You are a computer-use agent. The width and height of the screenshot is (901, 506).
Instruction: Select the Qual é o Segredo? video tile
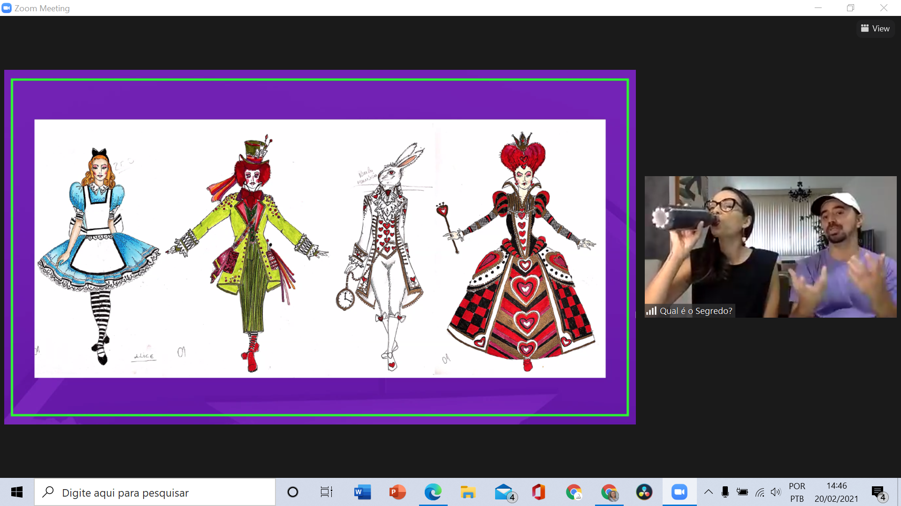click(x=770, y=246)
